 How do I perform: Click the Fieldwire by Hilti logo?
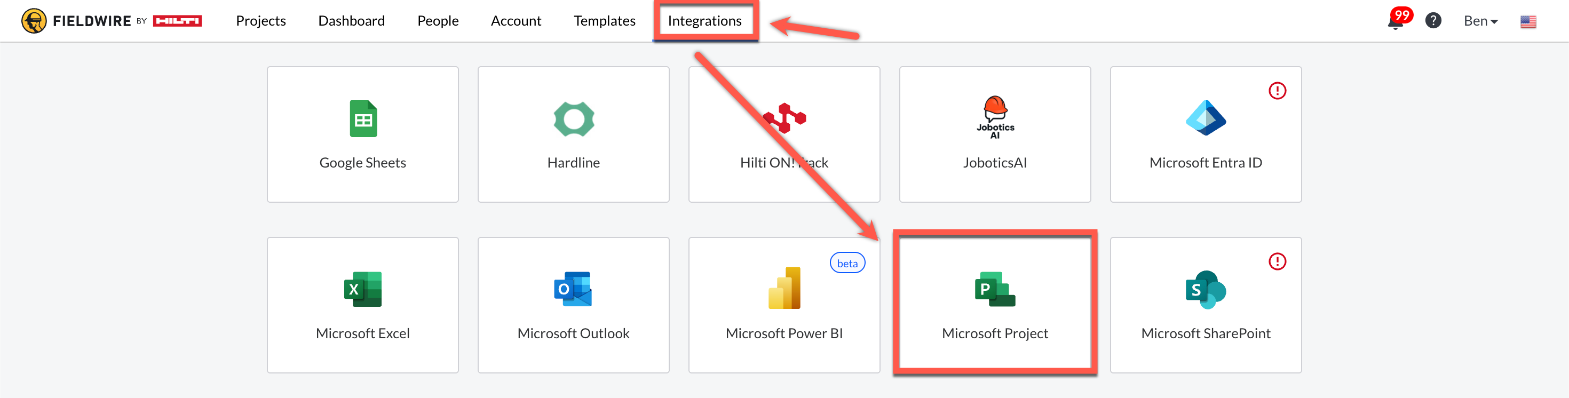(112, 21)
